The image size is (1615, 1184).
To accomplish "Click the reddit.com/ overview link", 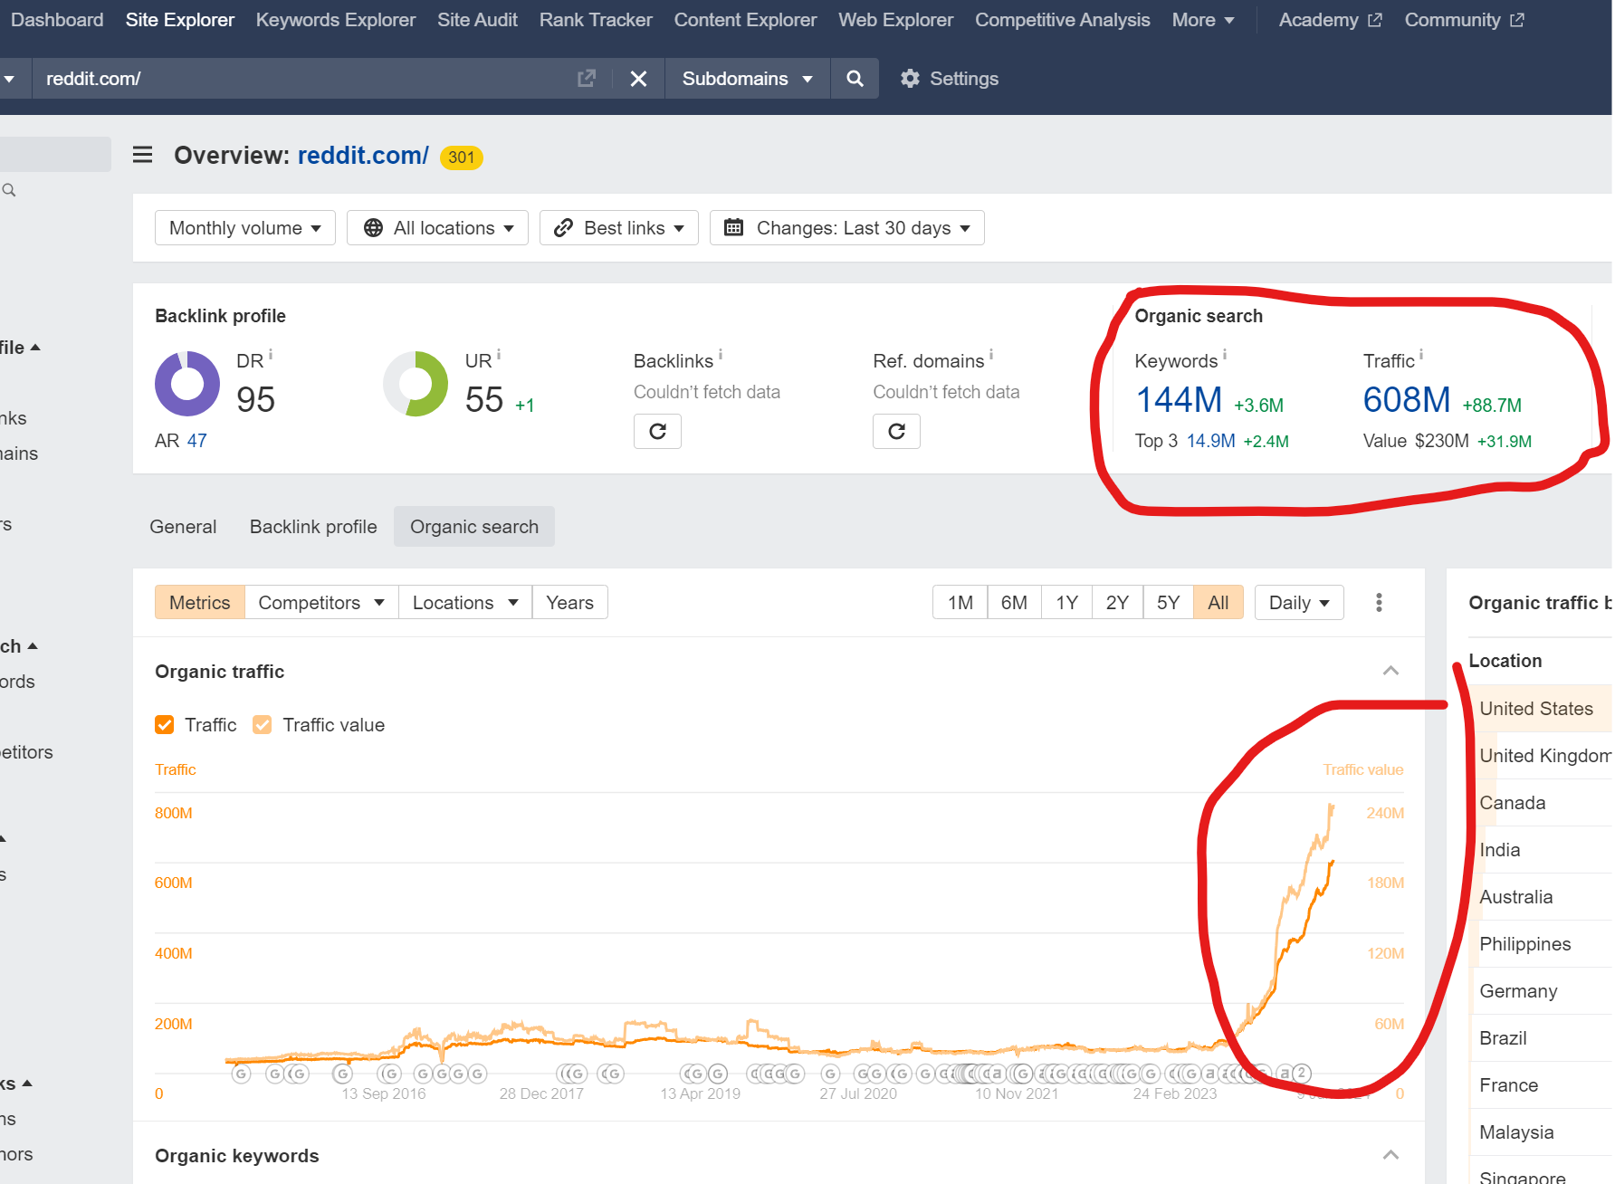I will [x=363, y=156].
